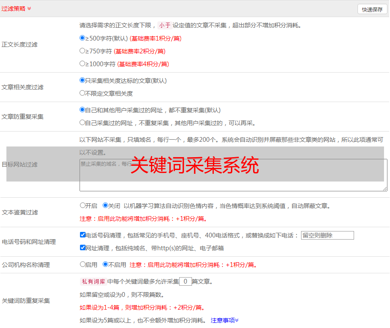The height and width of the screenshot is (328, 390).
Task: Toggle the 电话号码清理 checkbox
Action: [83, 235]
